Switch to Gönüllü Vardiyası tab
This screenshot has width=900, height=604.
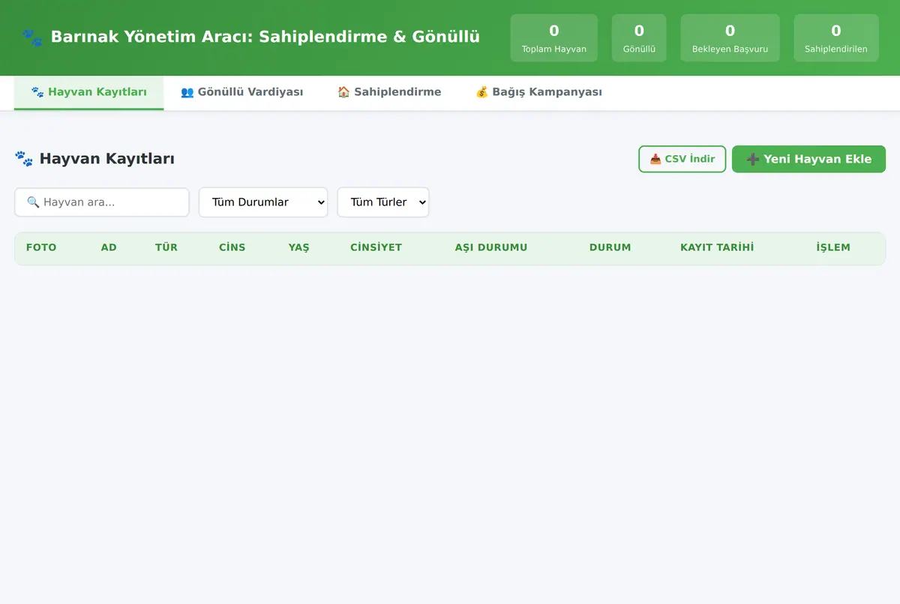click(x=241, y=92)
